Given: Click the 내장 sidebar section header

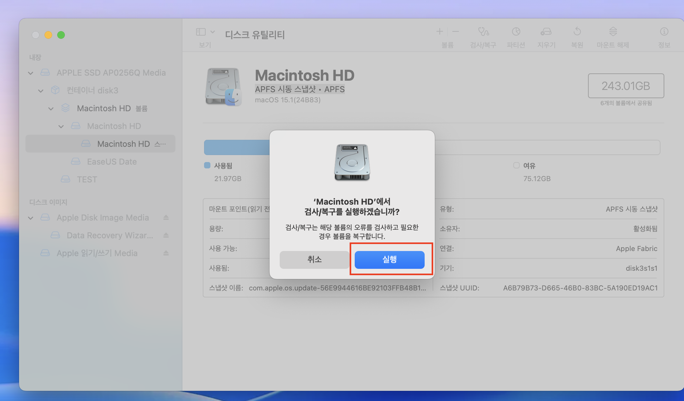Looking at the screenshot, I should coord(35,57).
